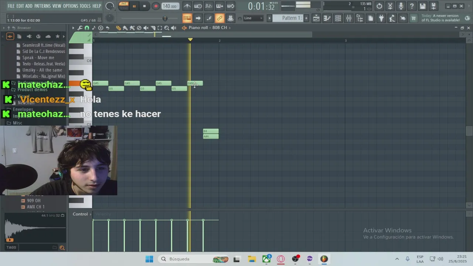
Task: Stop playback with the stop button
Action: tap(144, 6)
